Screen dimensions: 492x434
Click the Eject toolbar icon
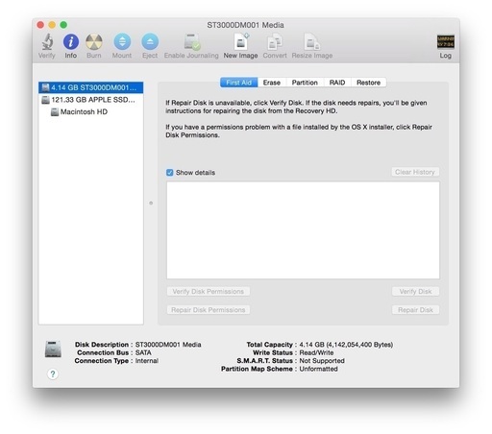tap(150, 42)
